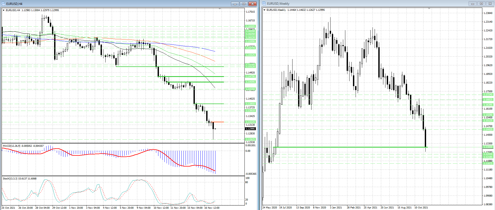Click the EURUSD,Weekly window chart icon
This screenshot has width=495, height=210.
264,3
